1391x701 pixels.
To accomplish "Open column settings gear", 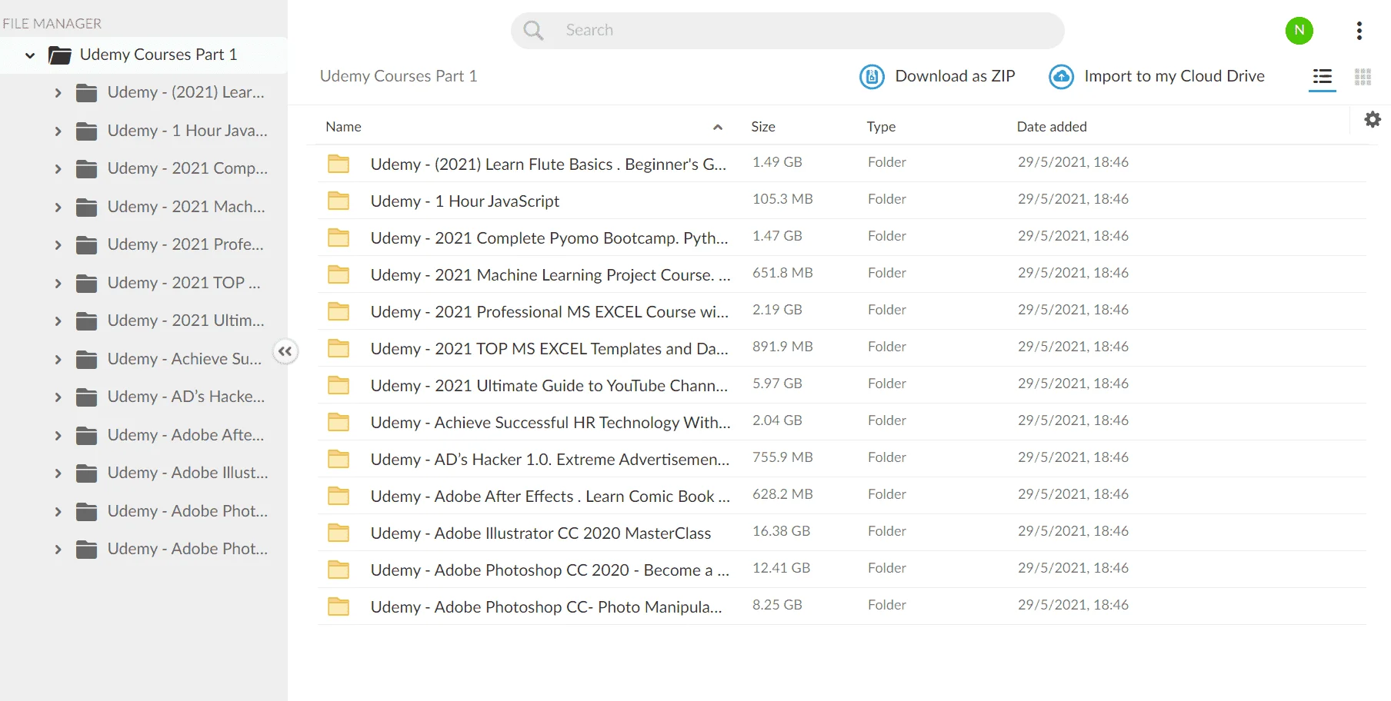I will 1373,119.
